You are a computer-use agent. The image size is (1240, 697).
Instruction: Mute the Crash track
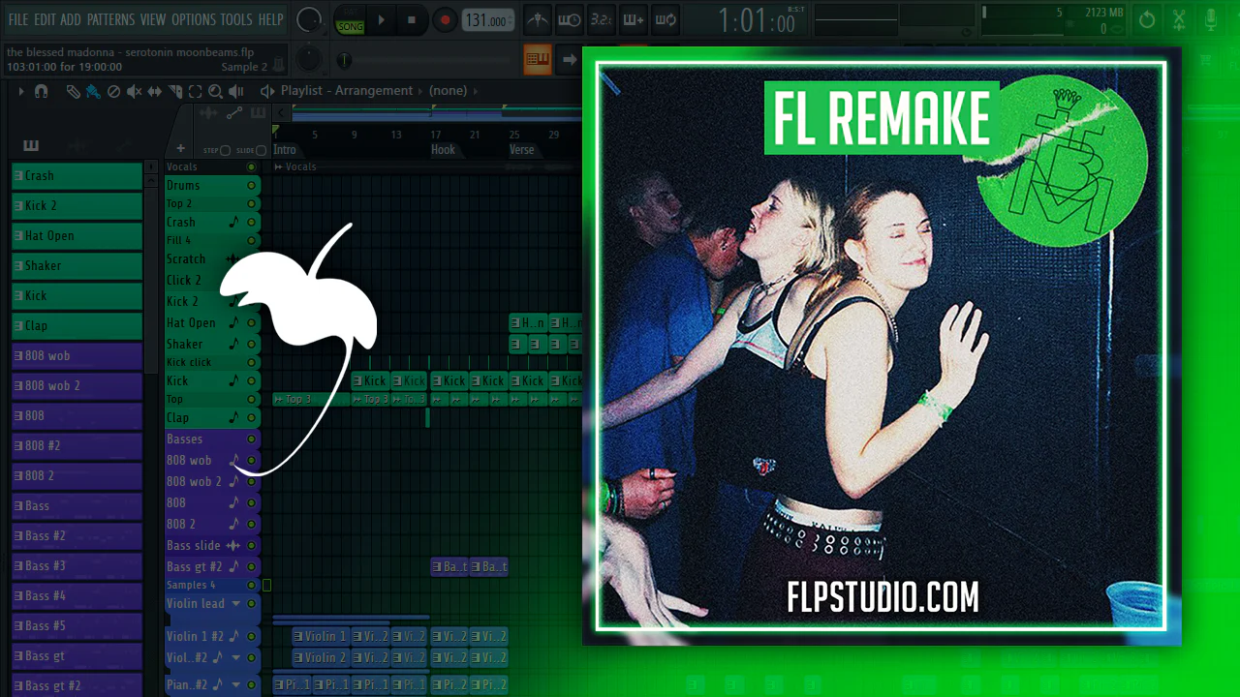(252, 222)
